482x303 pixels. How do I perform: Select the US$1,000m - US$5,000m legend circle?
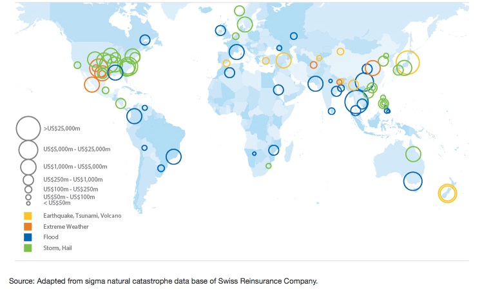coord(28,166)
